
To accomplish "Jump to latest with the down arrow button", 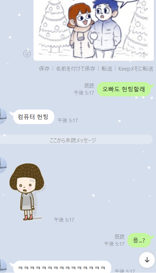I will pos(147,260).
